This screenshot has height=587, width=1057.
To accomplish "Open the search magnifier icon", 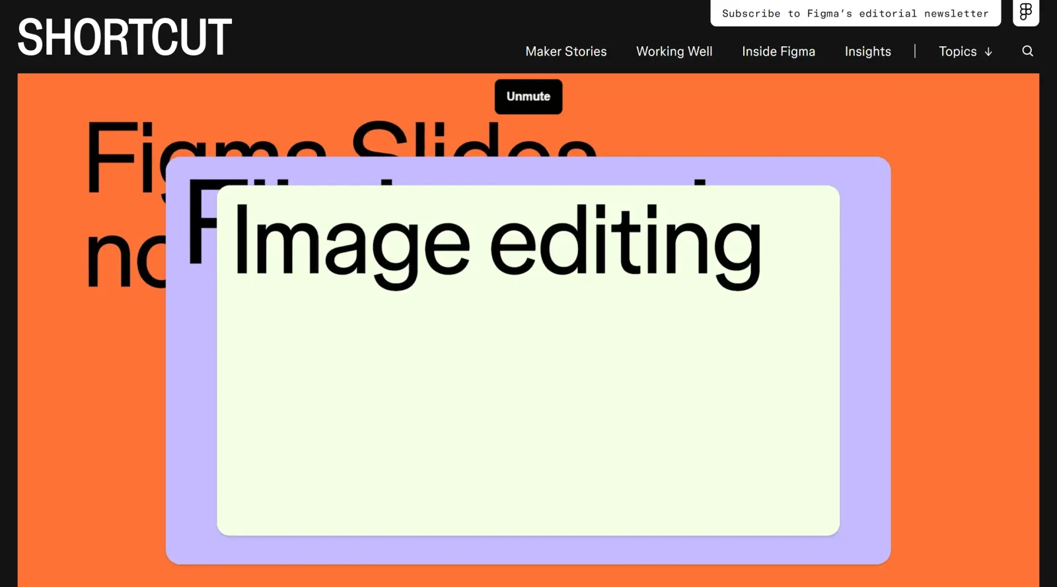I will click(1027, 51).
